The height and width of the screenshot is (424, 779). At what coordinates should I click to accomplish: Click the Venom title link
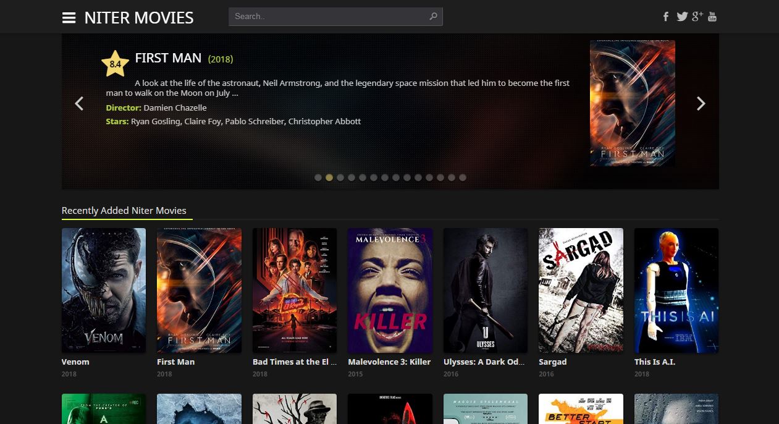click(75, 362)
